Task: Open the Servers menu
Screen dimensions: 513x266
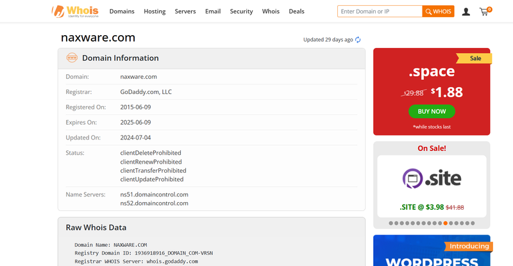Action: [x=185, y=12]
